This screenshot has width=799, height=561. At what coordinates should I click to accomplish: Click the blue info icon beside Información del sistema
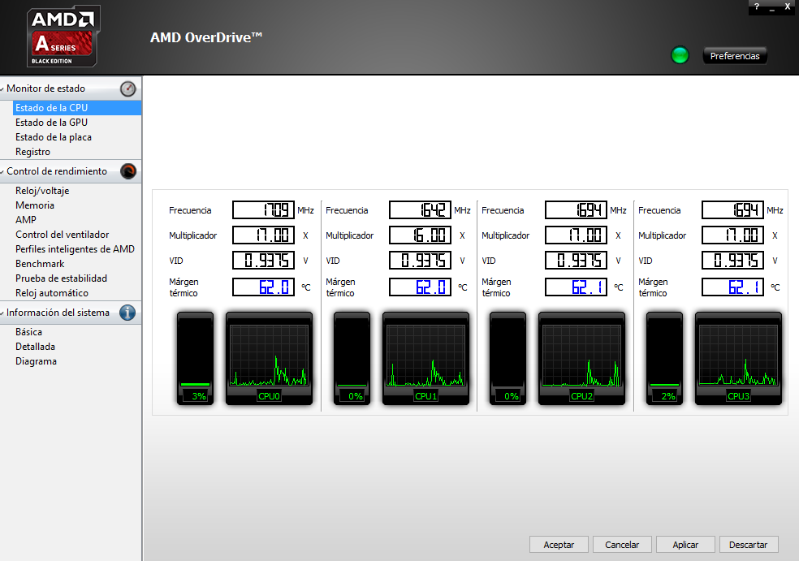[127, 313]
